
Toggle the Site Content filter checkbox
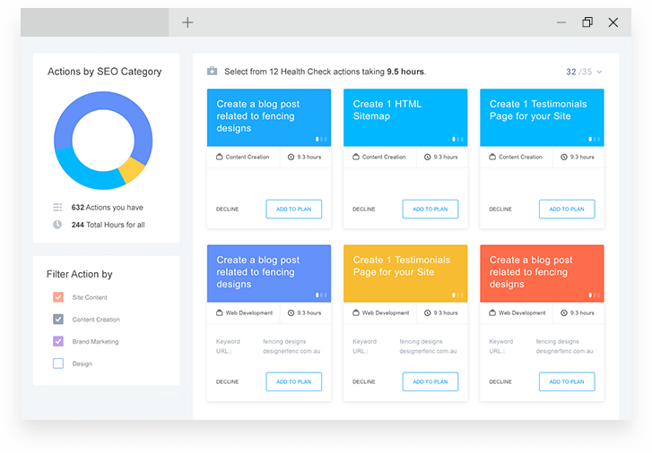point(58,297)
